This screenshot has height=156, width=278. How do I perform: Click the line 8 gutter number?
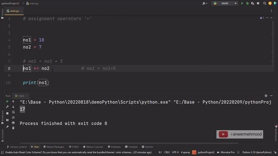9,68
